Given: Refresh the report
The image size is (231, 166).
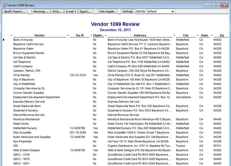Looking at the screenshot, I should (x=128, y=11).
